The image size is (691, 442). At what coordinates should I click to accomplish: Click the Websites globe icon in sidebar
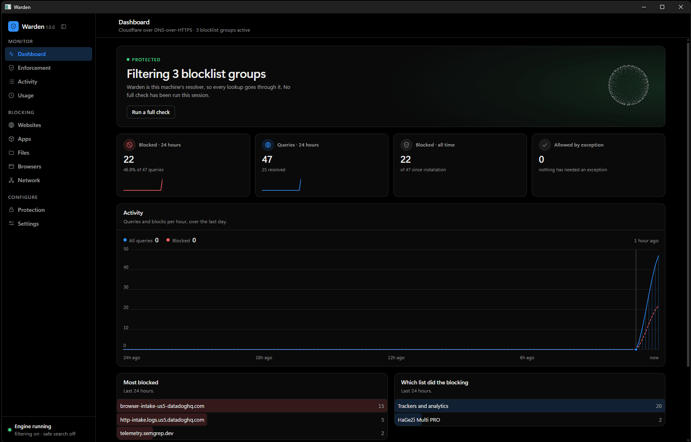pos(11,125)
